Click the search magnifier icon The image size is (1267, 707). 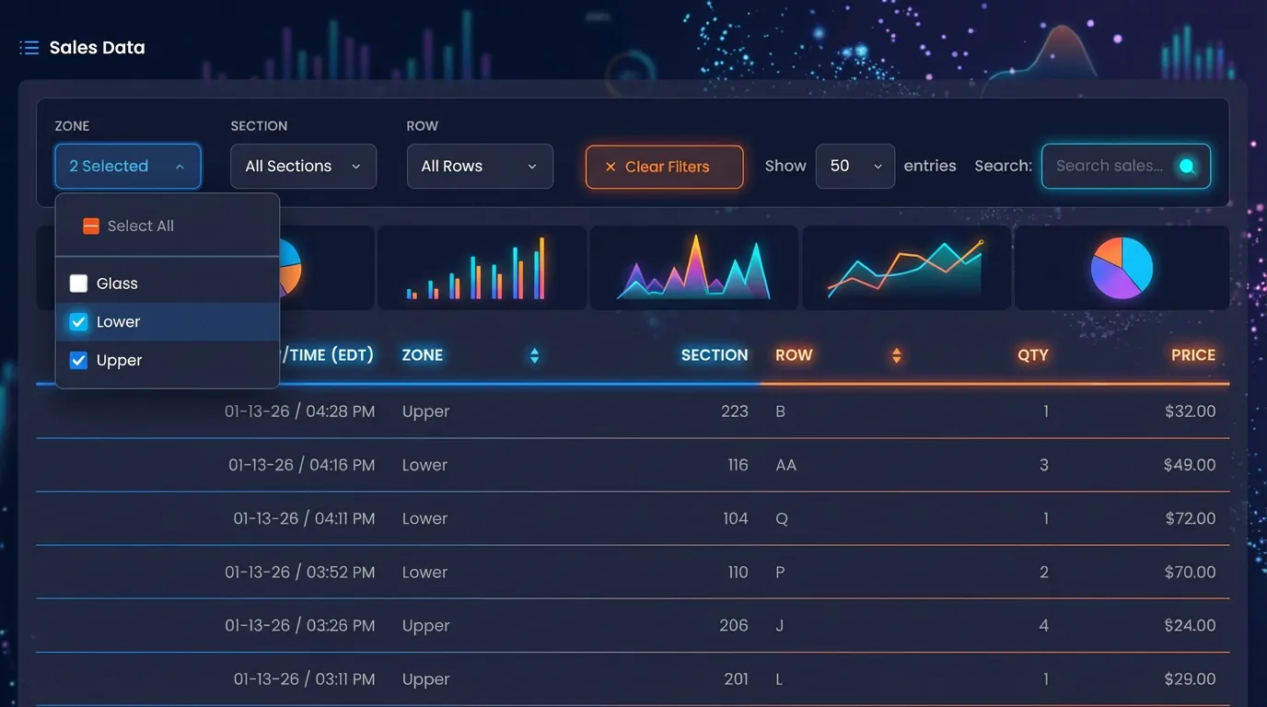(x=1188, y=166)
